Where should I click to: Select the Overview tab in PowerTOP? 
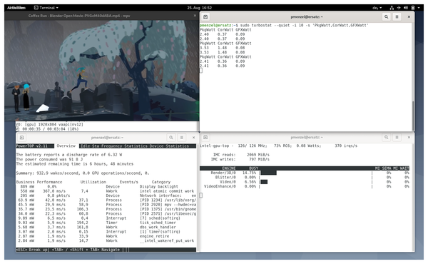pyautogui.click(x=66, y=146)
